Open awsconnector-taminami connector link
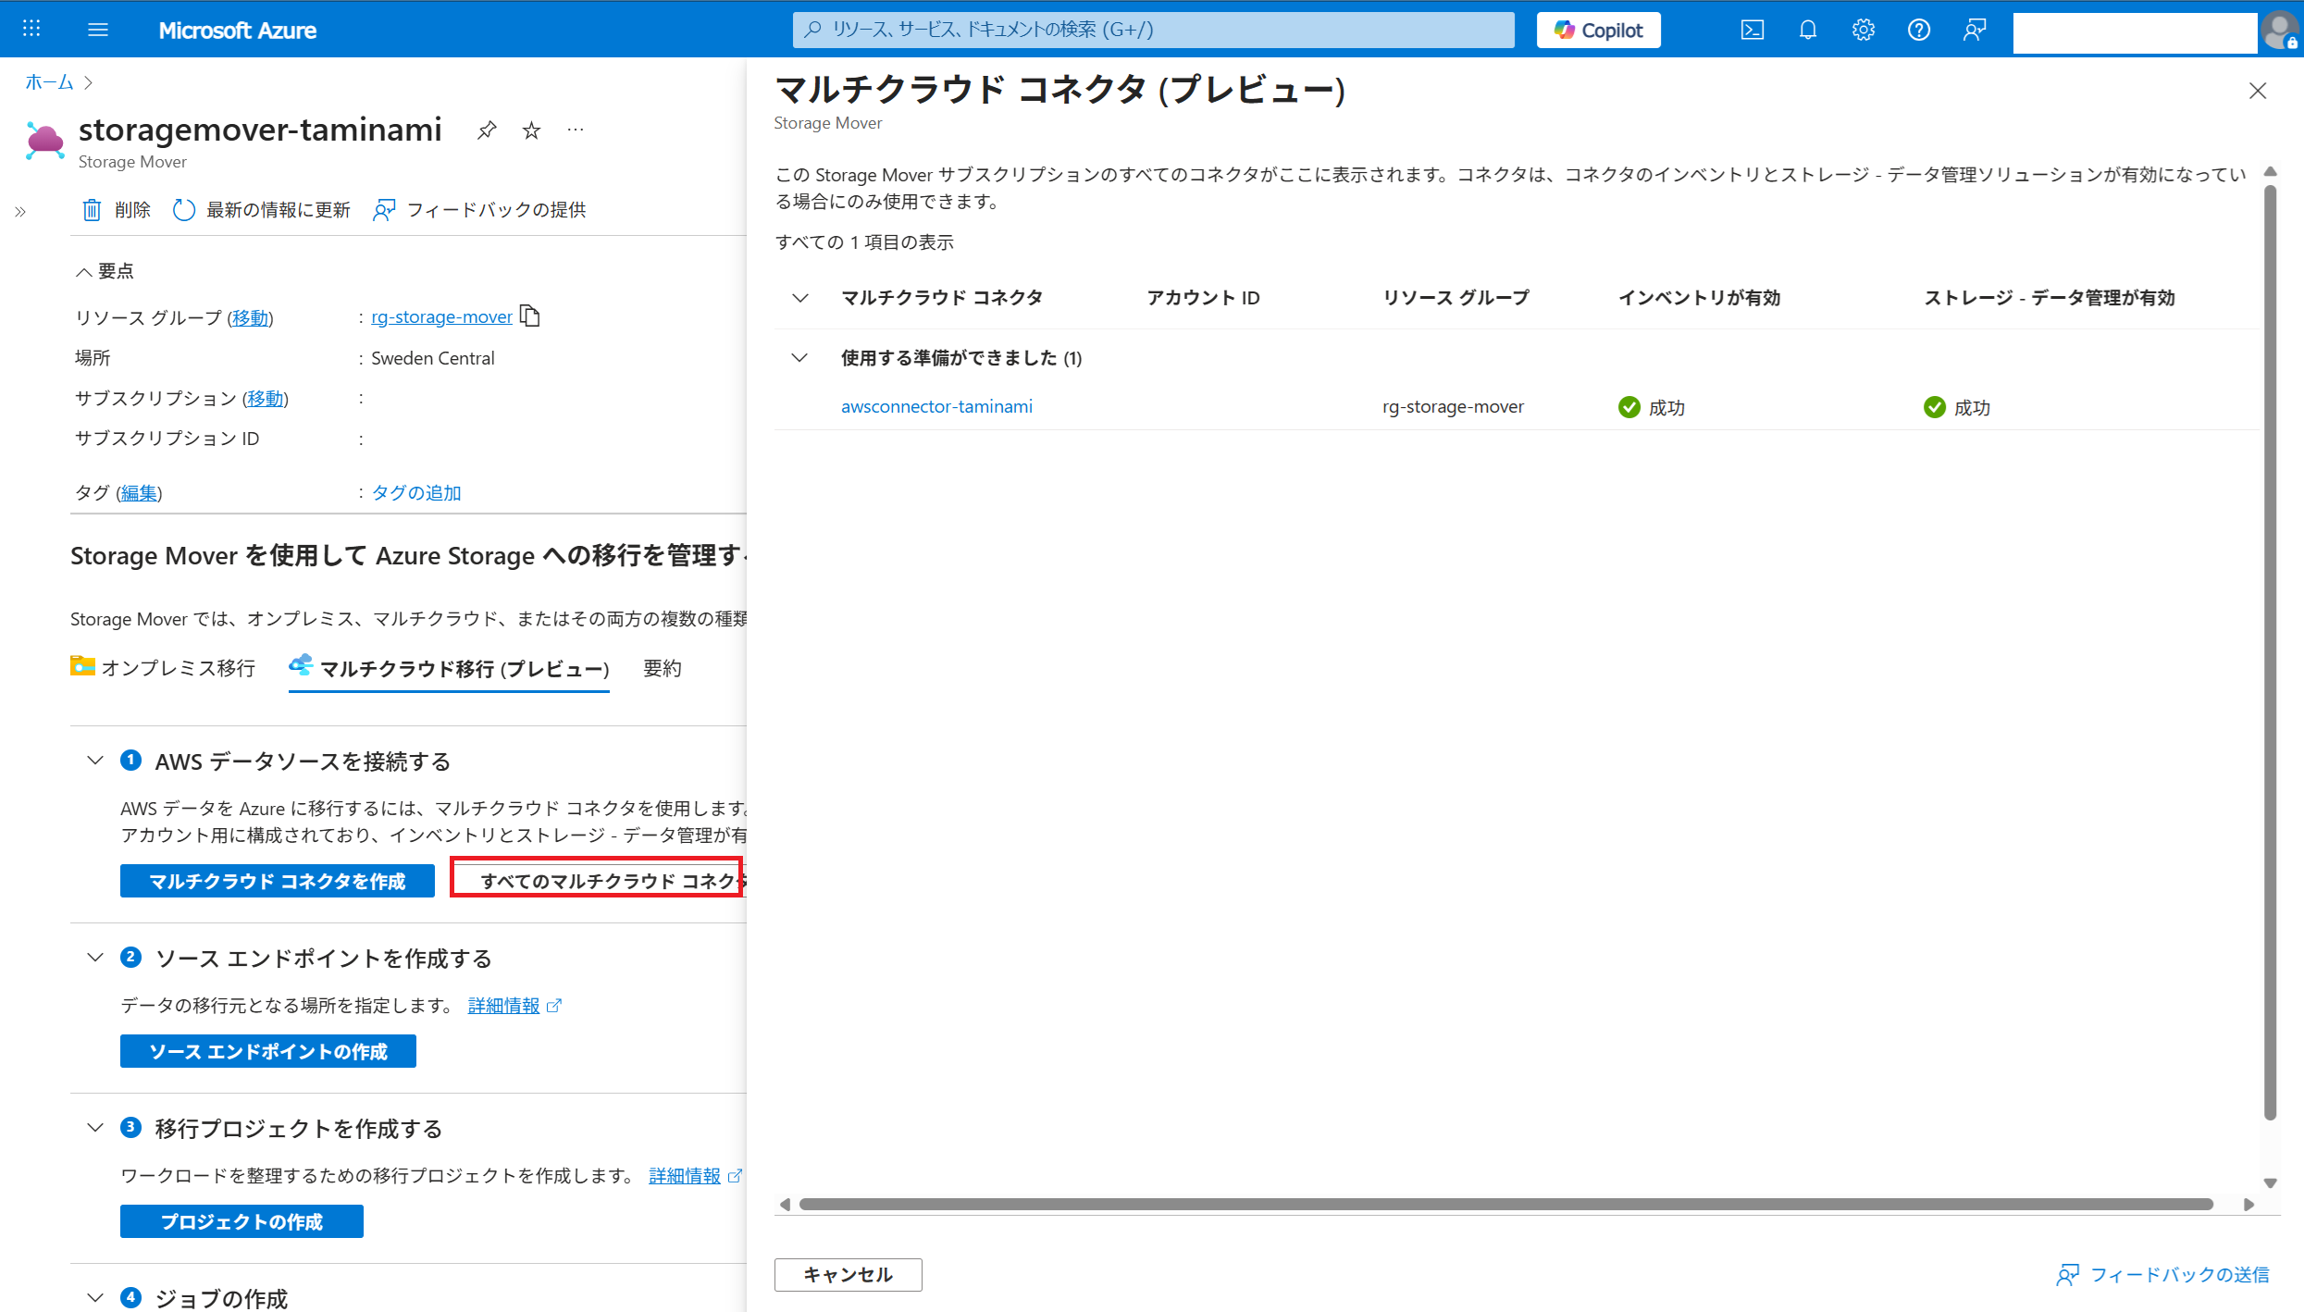Image resolution: width=2304 pixels, height=1312 pixels. pyautogui.click(x=936, y=406)
